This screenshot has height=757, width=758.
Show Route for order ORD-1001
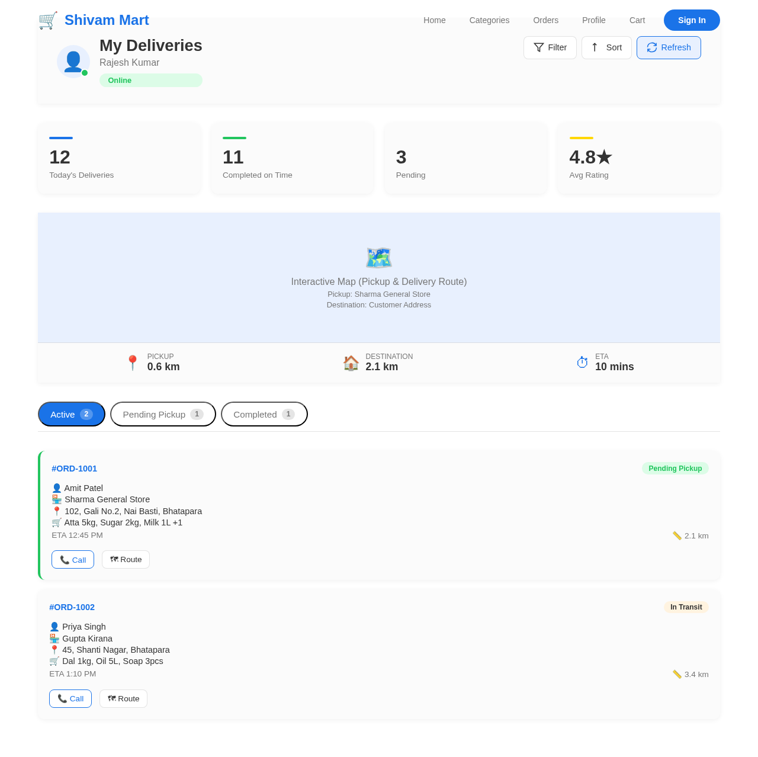[x=126, y=560]
